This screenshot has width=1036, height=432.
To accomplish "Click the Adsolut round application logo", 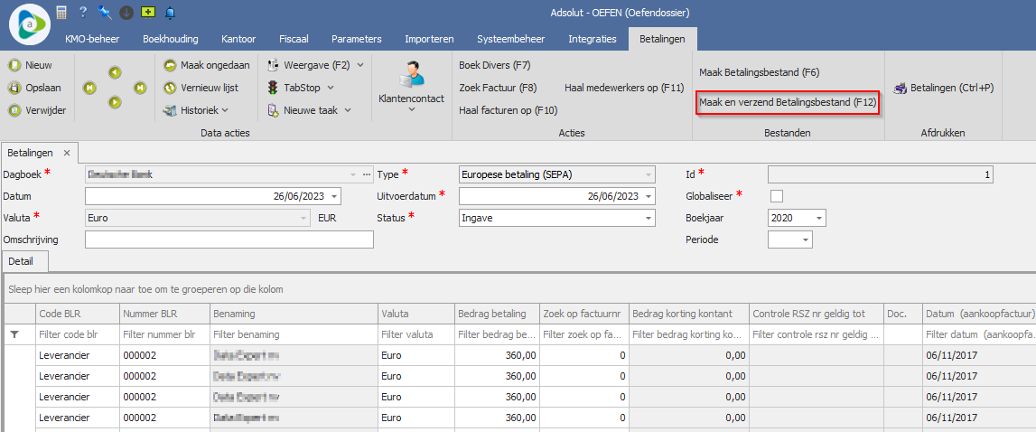I will pyautogui.click(x=31, y=23).
